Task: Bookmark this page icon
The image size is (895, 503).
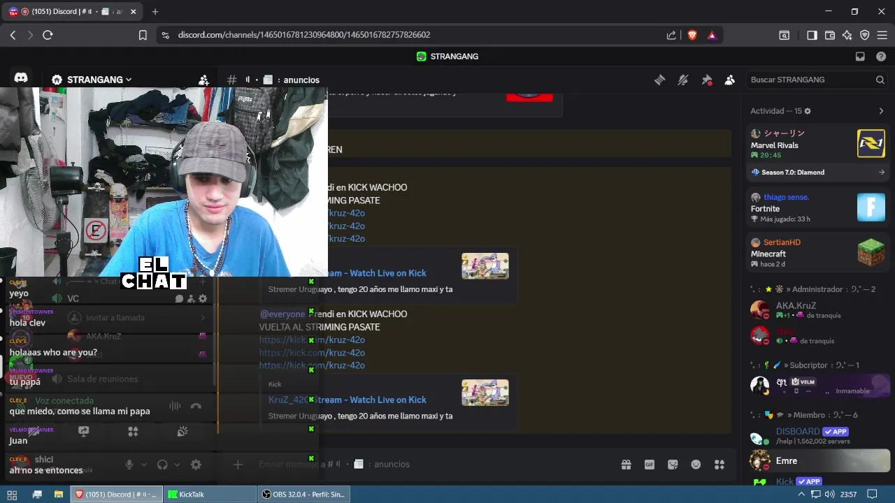Action: (143, 35)
